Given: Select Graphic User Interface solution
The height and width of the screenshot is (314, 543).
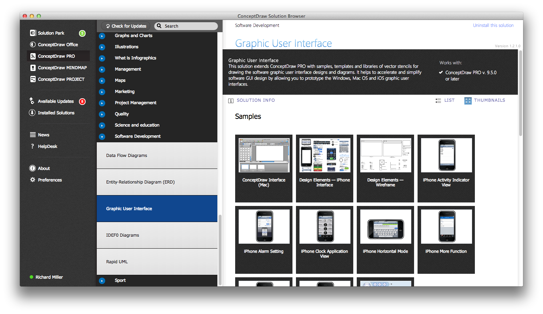Looking at the screenshot, I should [x=157, y=209].
